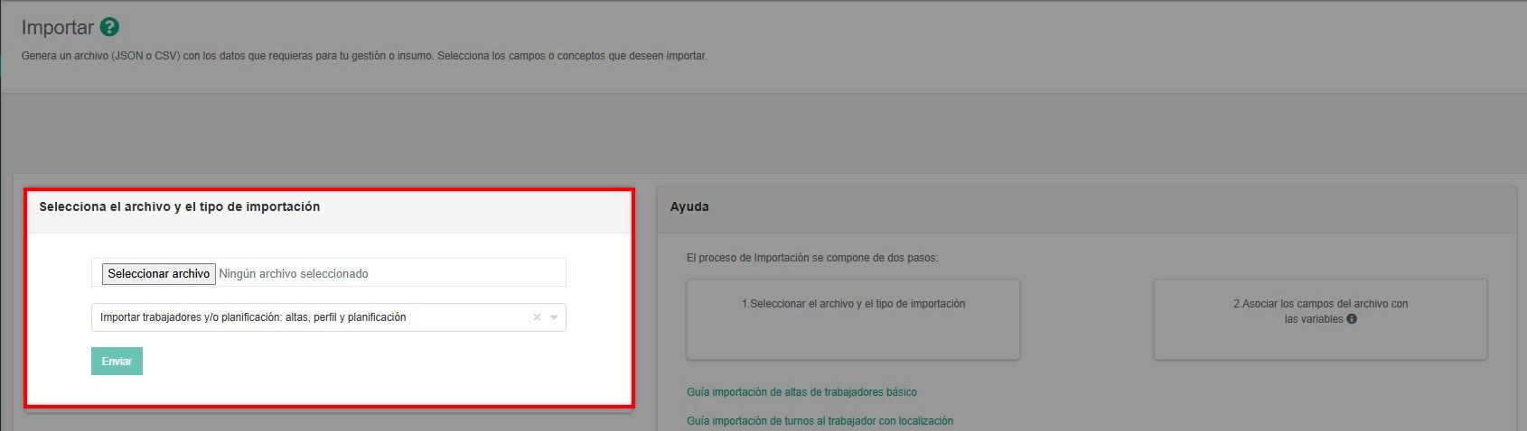
Task: Click the green help icon beside Importar
Action: 109,27
